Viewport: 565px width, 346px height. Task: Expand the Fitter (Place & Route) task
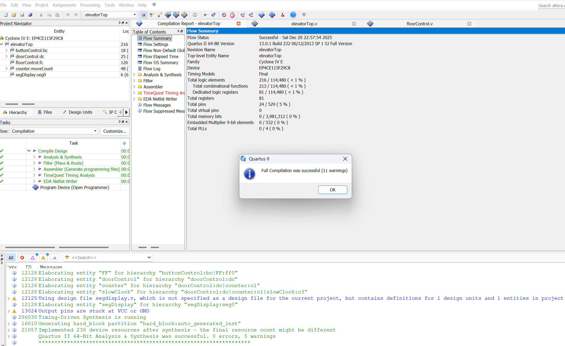(x=34, y=163)
